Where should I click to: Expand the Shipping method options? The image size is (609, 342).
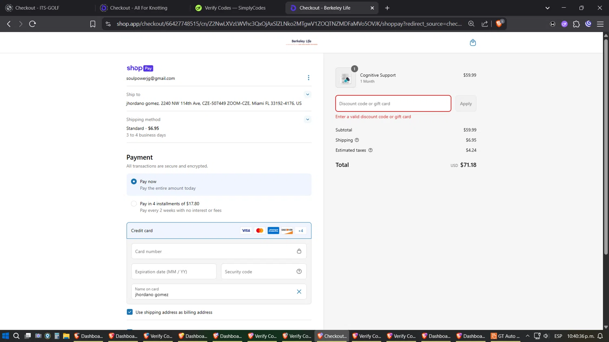(307, 120)
